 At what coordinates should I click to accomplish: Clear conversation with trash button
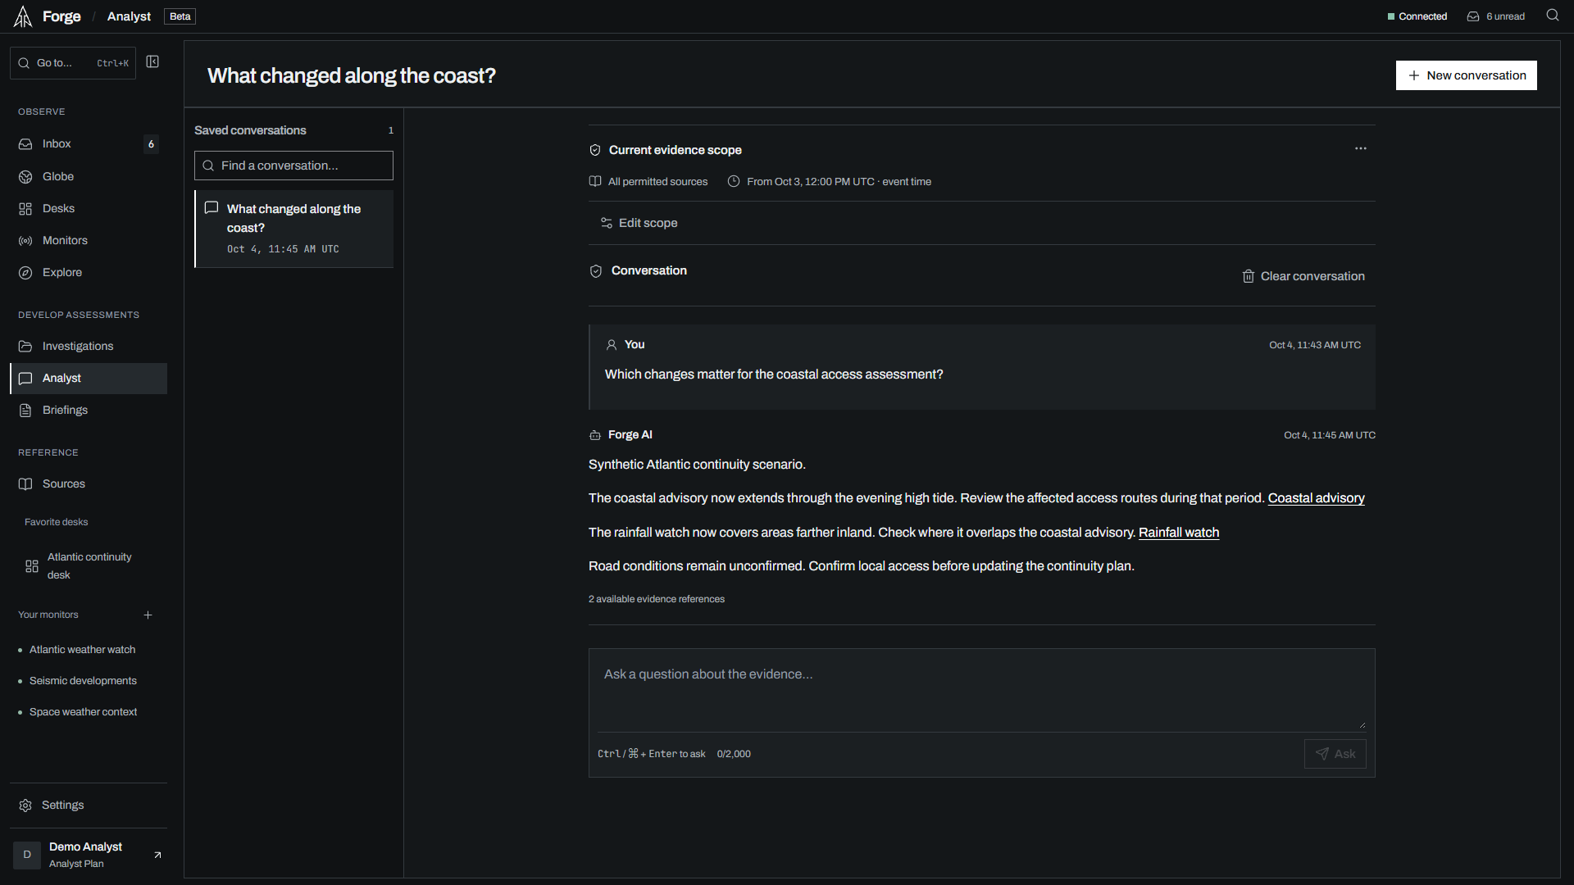click(x=1303, y=276)
